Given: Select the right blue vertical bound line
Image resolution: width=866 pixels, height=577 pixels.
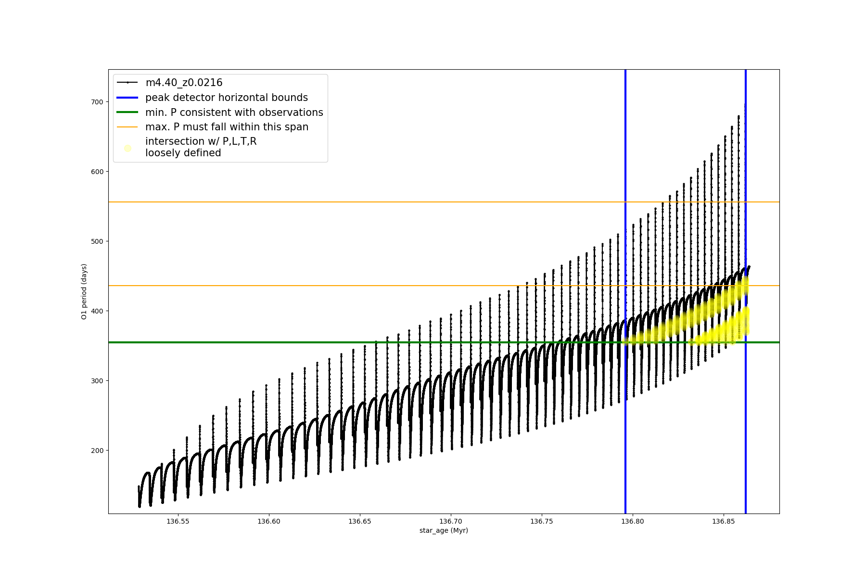Looking at the screenshot, I should 746,433.
